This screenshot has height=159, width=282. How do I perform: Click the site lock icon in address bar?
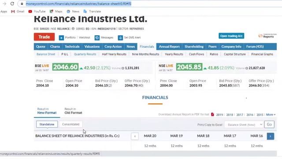[x=22, y=4]
